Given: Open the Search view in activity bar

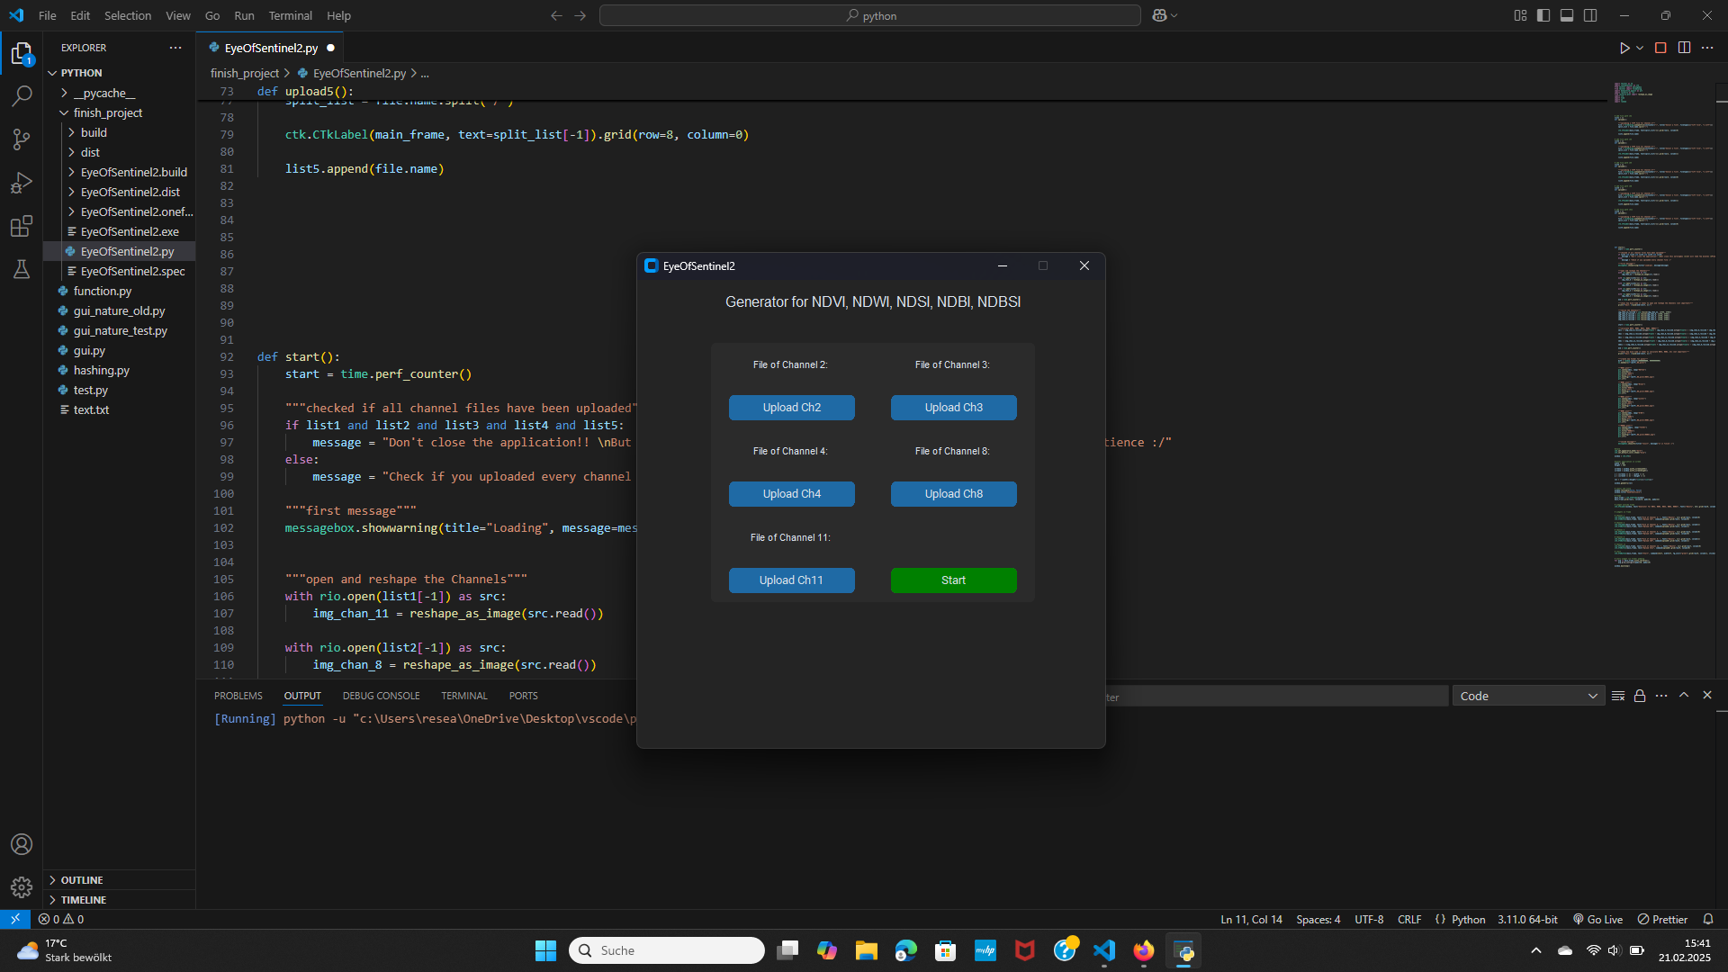Looking at the screenshot, I should click(22, 95).
